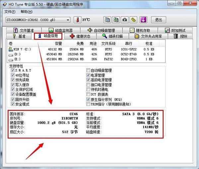Toggle the 写入缓存 checkbox
Image resolution: width=199 pixels, height=169 pixels.
pyautogui.click(x=13, y=84)
